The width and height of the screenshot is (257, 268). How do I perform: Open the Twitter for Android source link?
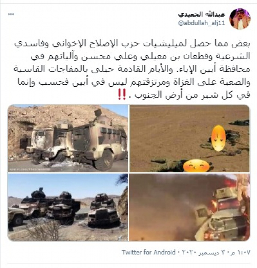(x=149, y=252)
